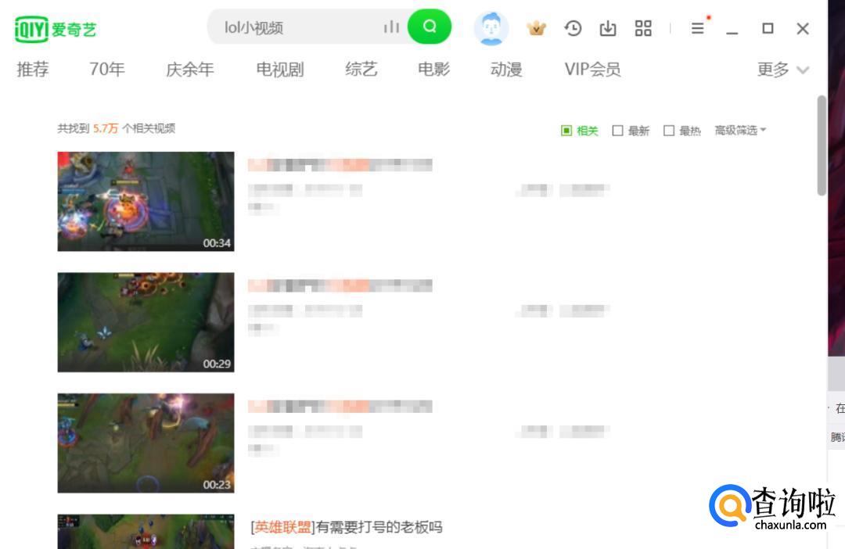Screen dimensions: 845x549
Task: Maximize the iQIYI window
Action: tap(768, 28)
